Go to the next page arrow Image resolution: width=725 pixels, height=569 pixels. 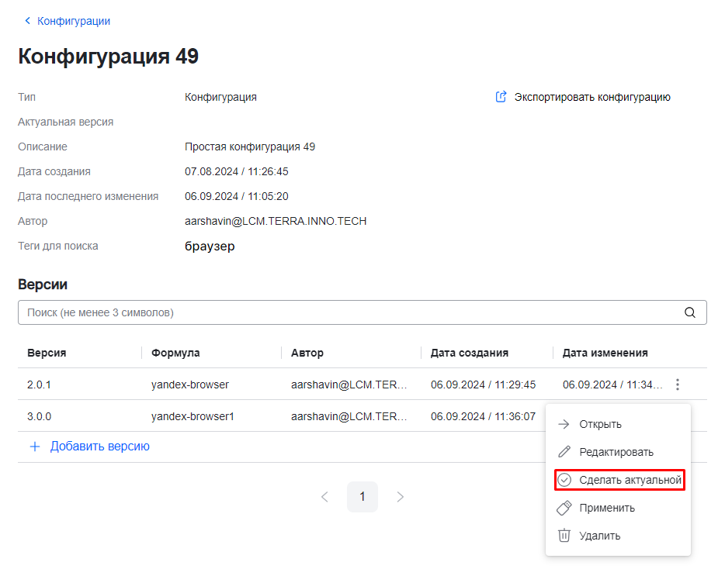(401, 497)
